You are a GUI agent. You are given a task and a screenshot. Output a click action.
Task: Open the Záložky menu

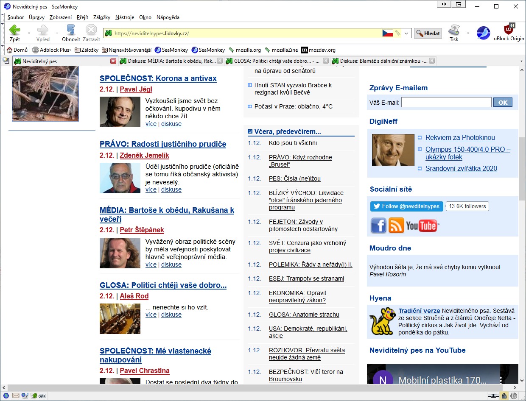(x=102, y=17)
